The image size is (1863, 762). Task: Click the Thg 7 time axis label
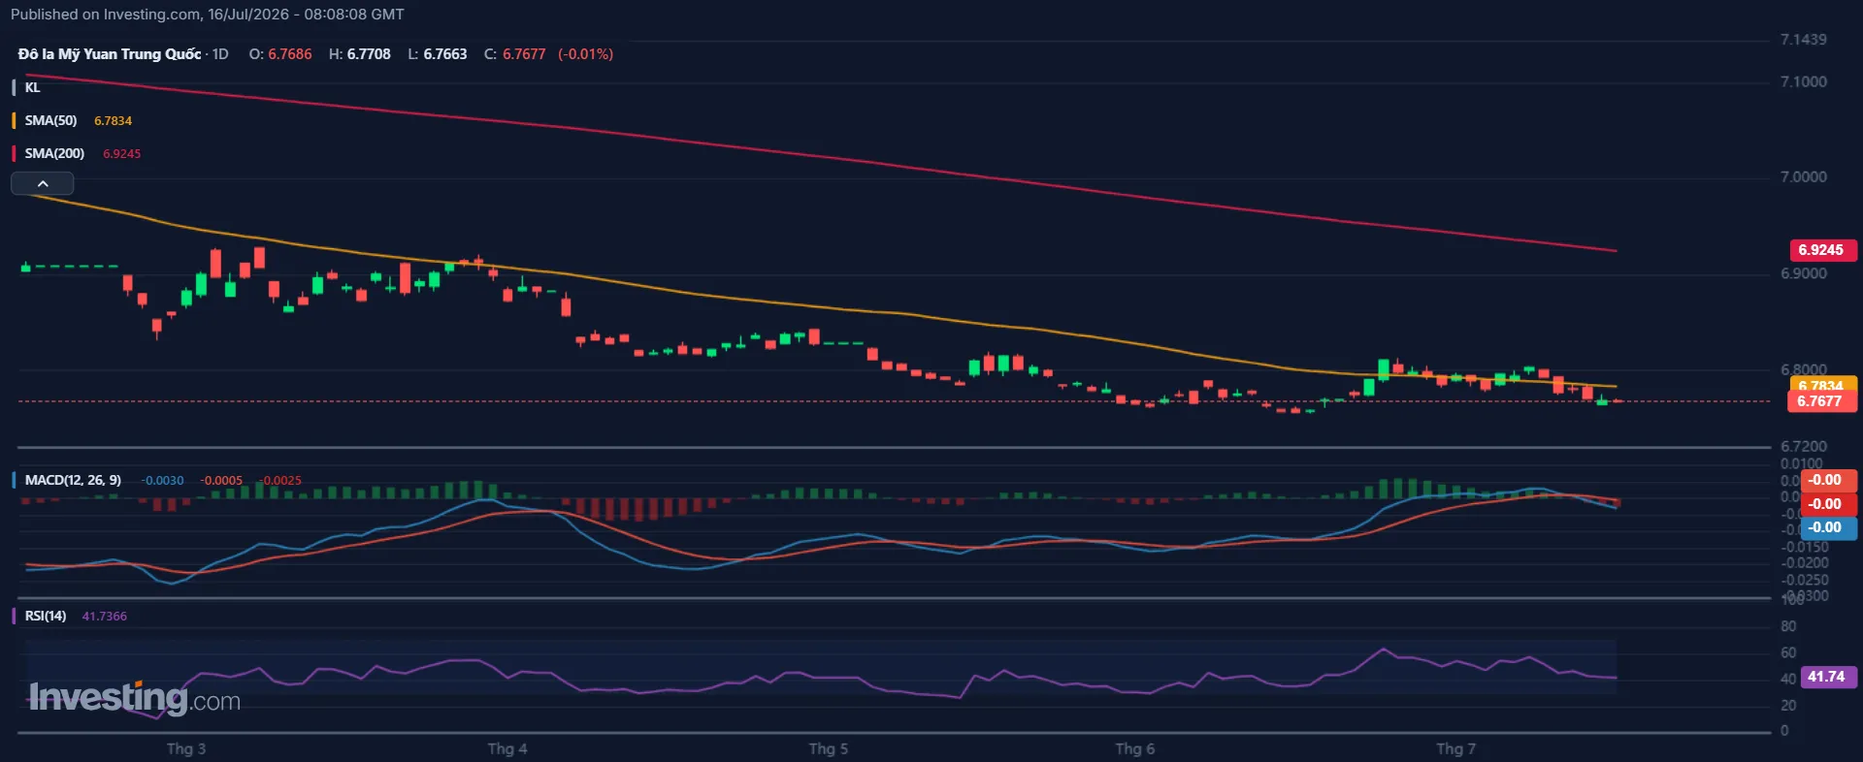pyautogui.click(x=1455, y=748)
